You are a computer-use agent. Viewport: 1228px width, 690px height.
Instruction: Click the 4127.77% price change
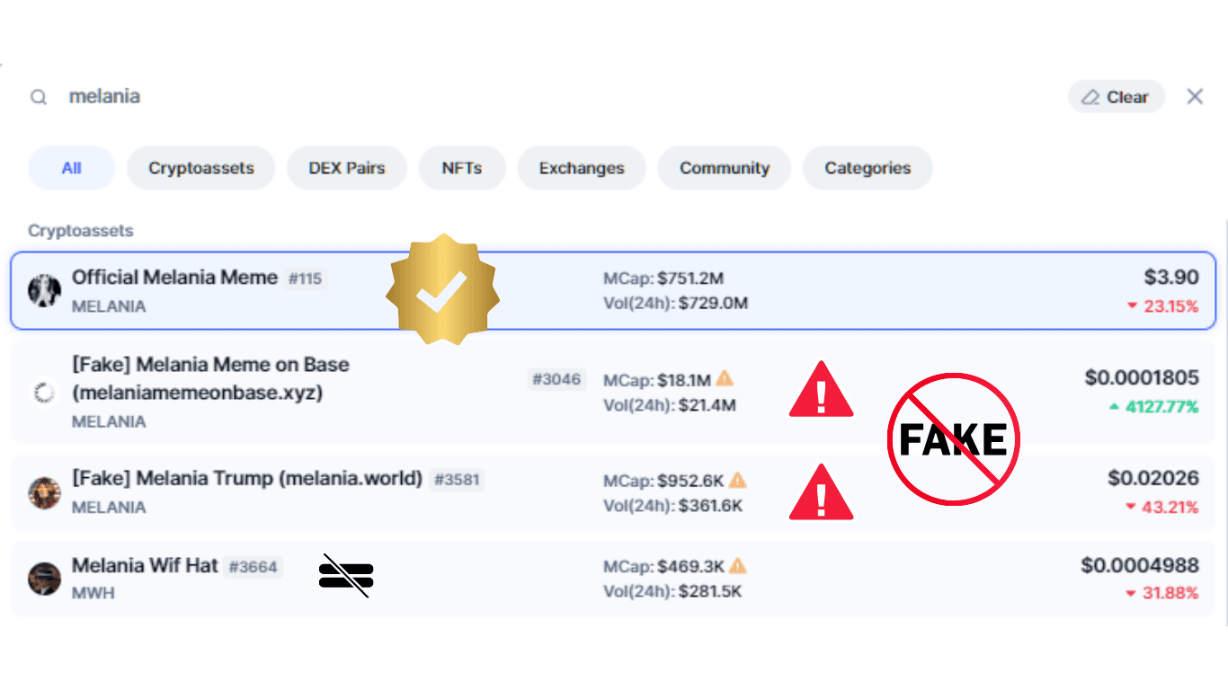click(1153, 407)
